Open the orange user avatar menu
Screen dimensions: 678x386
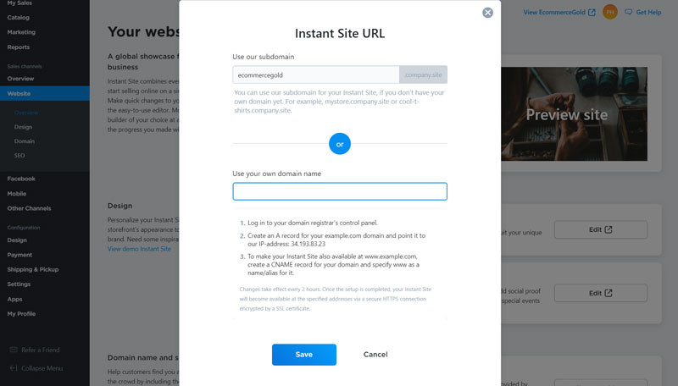(x=609, y=12)
